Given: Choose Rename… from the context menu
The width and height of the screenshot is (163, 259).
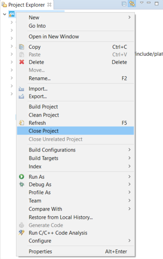Looking at the screenshot, I should 76,78.
